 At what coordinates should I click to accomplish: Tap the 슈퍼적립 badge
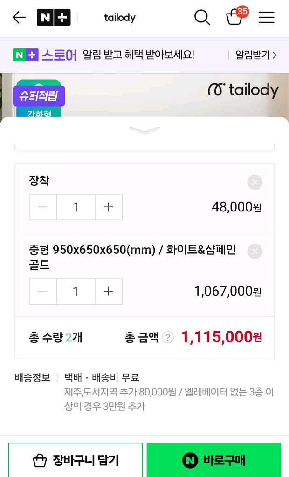tap(39, 96)
